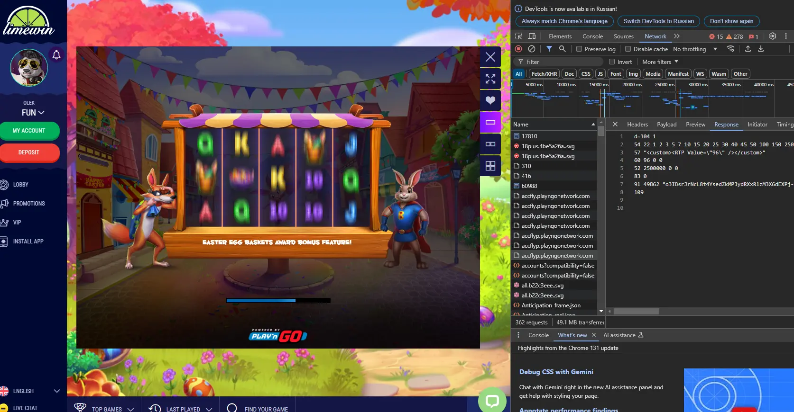Click import HAR upload icon
Image resolution: width=794 pixels, height=412 pixels.
point(748,49)
